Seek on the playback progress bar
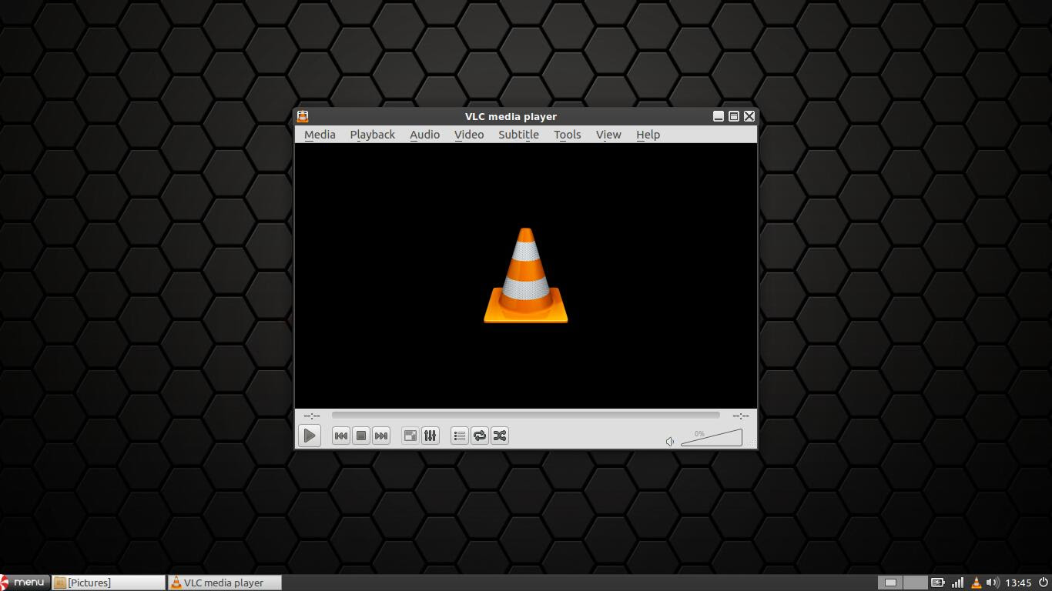 tap(526, 416)
